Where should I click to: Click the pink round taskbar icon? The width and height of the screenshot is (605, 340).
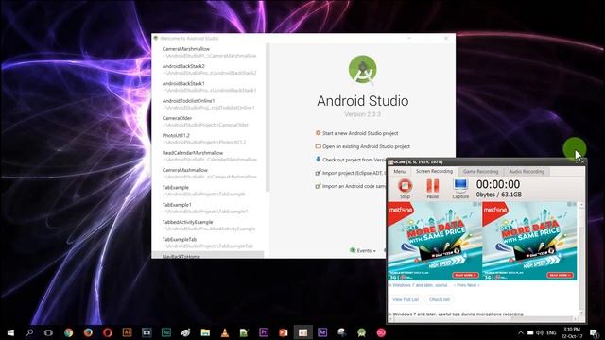pos(381,332)
